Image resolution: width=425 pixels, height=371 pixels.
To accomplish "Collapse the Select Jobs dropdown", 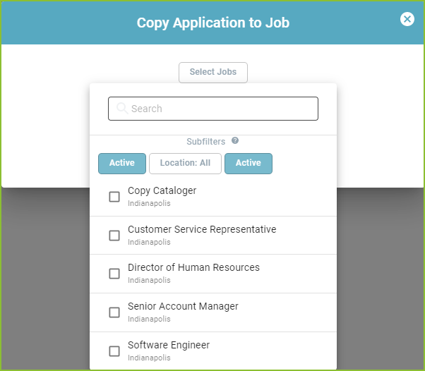I will point(213,73).
